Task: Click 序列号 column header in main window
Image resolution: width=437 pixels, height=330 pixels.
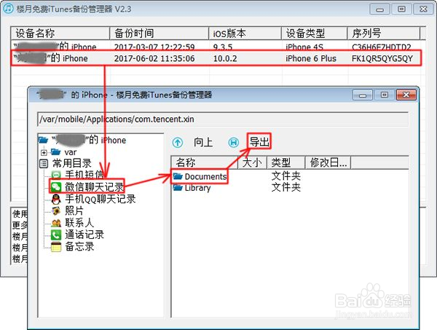Action: [384, 34]
